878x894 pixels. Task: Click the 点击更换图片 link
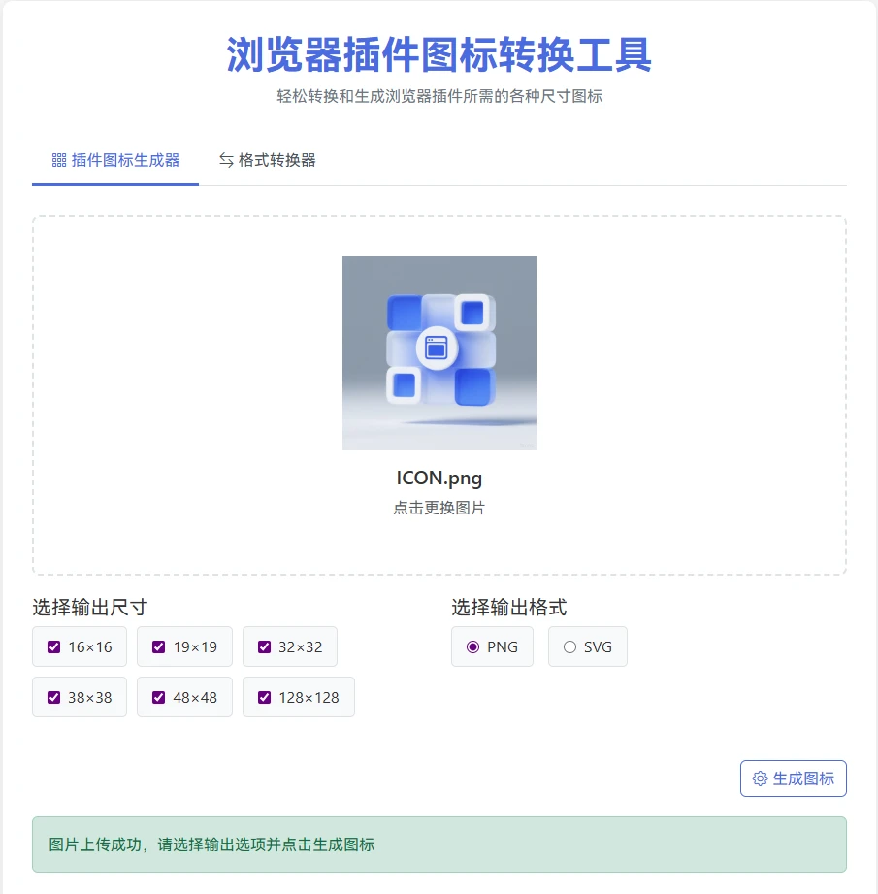(439, 507)
